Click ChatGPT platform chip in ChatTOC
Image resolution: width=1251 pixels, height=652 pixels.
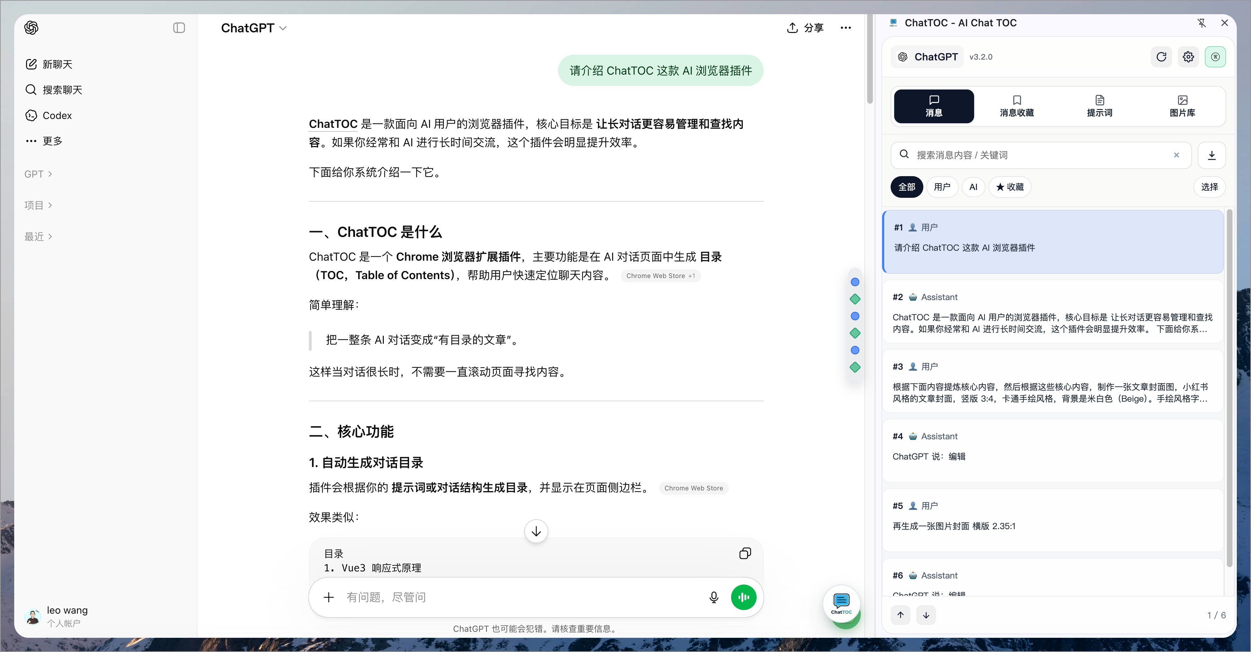(927, 57)
